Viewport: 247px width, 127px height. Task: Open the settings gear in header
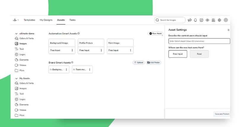click(x=219, y=20)
